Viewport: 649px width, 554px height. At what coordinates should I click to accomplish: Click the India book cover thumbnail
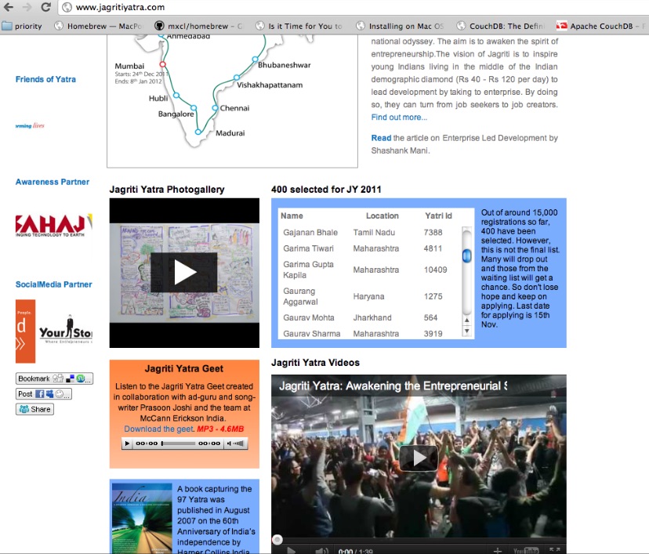[142, 519]
